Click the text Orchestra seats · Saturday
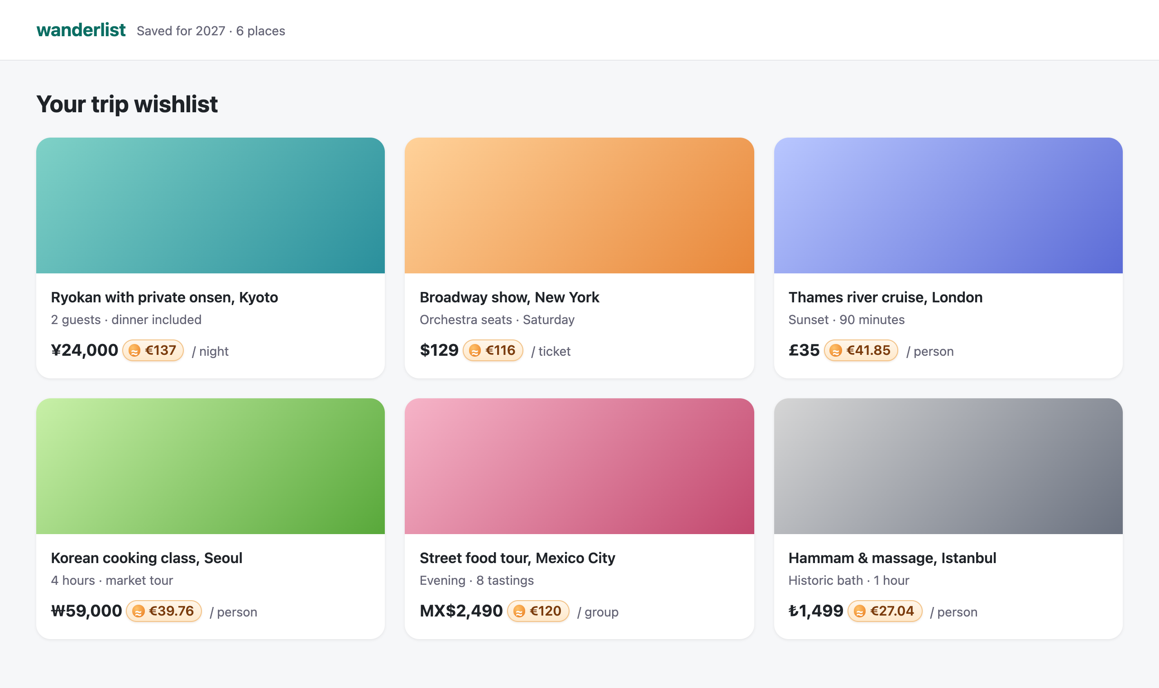The width and height of the screenshot is (1159, 688). pos(497,320)
